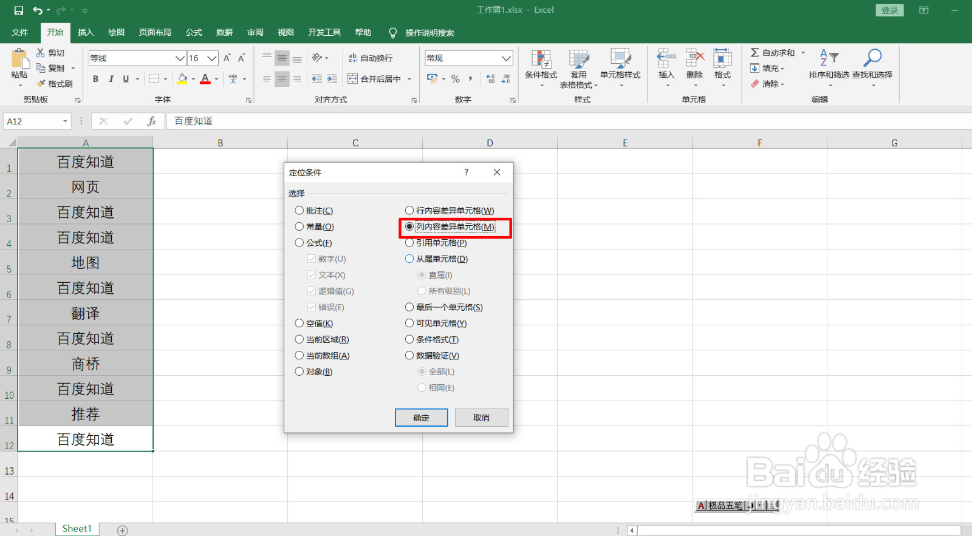Select Comments (批注) radio option
Screen dimensions: 972x536
coord(299,211)
